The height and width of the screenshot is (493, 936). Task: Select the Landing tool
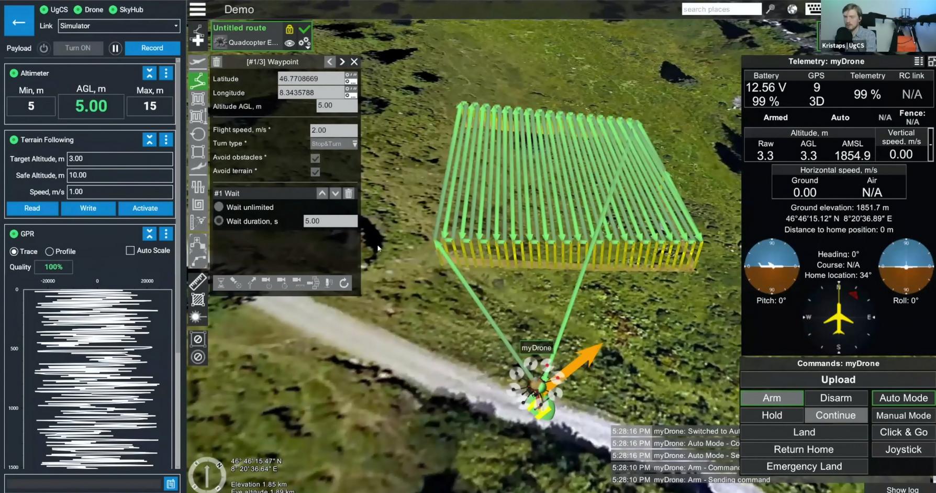click(198, 169)
